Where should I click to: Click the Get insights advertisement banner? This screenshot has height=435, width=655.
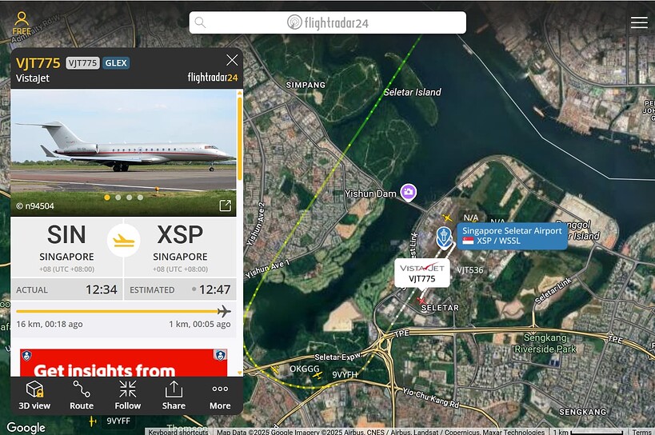[124, 362]
